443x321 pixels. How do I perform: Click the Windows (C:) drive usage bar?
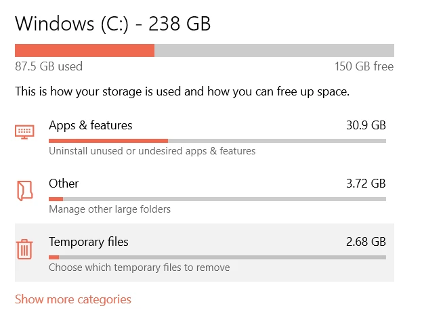click(x=204, y=51)
